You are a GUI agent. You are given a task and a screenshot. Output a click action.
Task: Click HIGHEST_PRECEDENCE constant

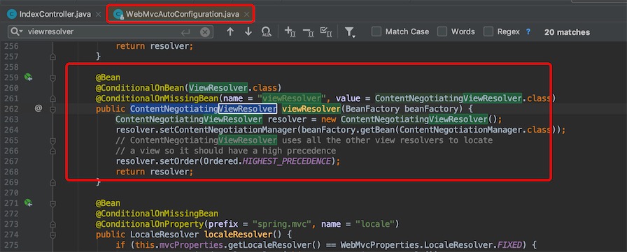click(287, 161)
